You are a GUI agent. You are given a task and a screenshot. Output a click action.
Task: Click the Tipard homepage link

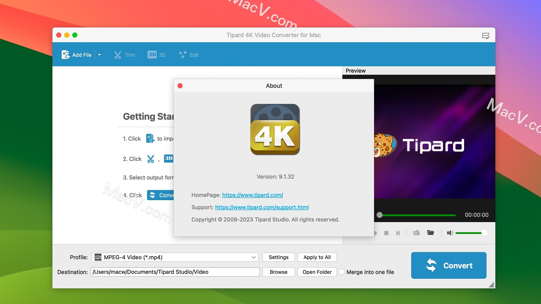[x=252, y=194]
